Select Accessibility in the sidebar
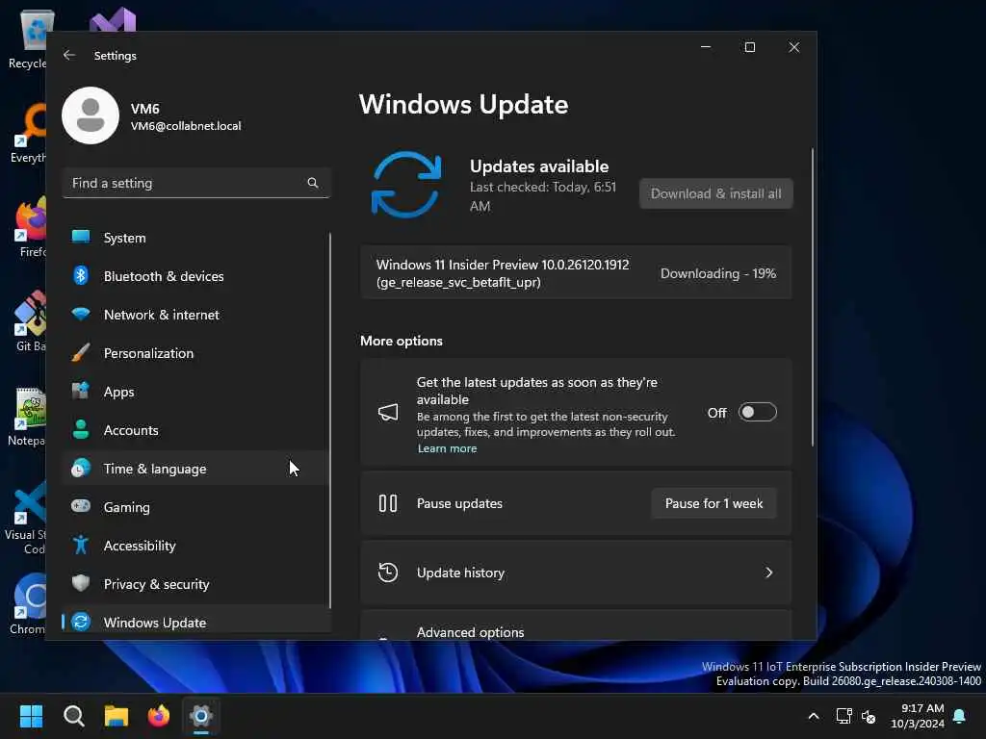This screenshot has height=739, width=986. [x=195, y=546]
